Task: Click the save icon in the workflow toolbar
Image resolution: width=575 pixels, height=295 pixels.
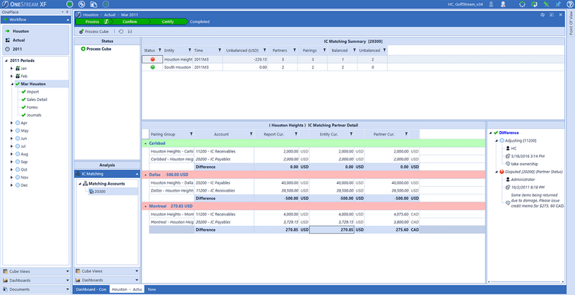Action: [x=130, y=31]
